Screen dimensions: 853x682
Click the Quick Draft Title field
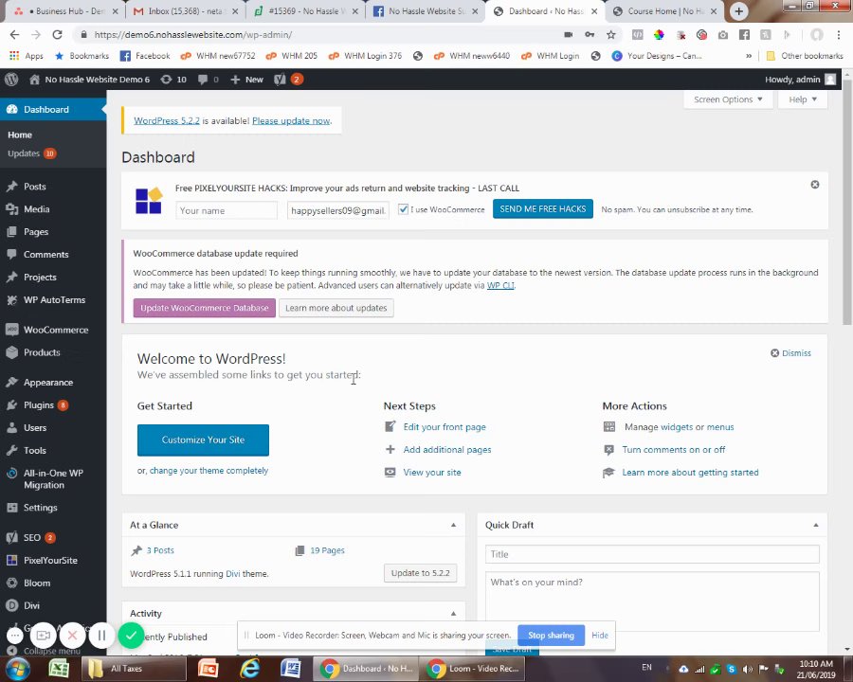pos(652,554)
